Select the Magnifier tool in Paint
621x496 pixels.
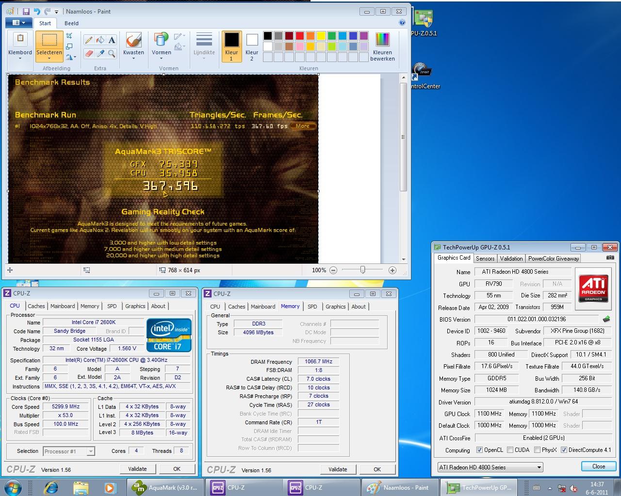point(112,54)
